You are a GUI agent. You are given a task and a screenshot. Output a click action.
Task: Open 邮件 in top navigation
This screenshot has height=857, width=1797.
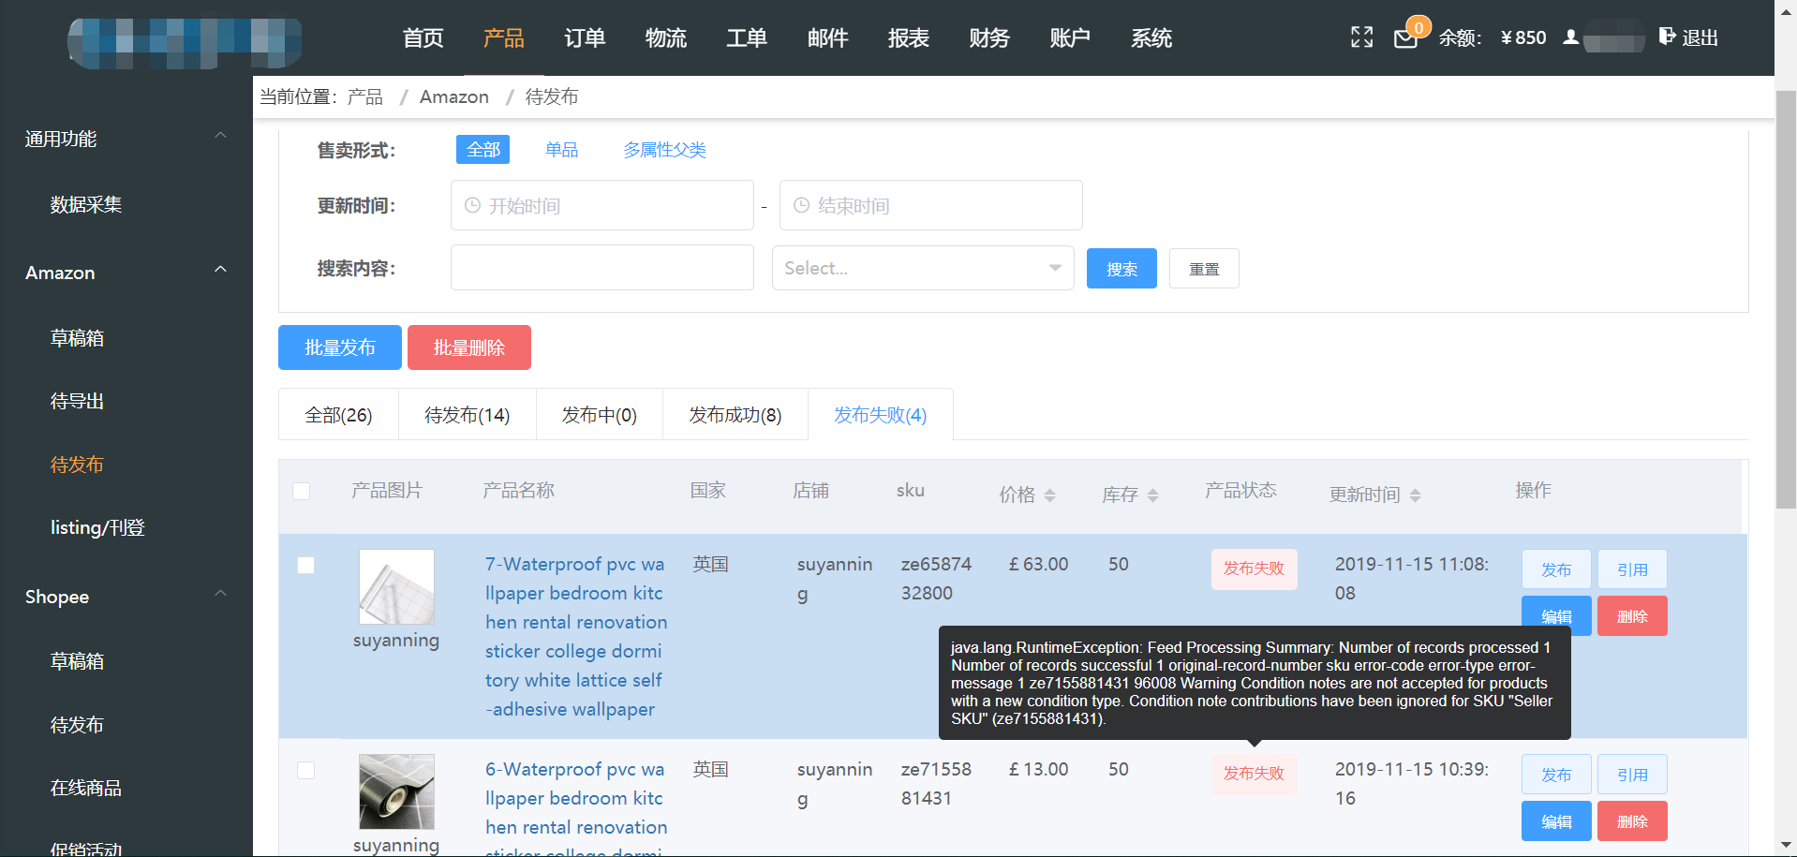tap(827, 38)
